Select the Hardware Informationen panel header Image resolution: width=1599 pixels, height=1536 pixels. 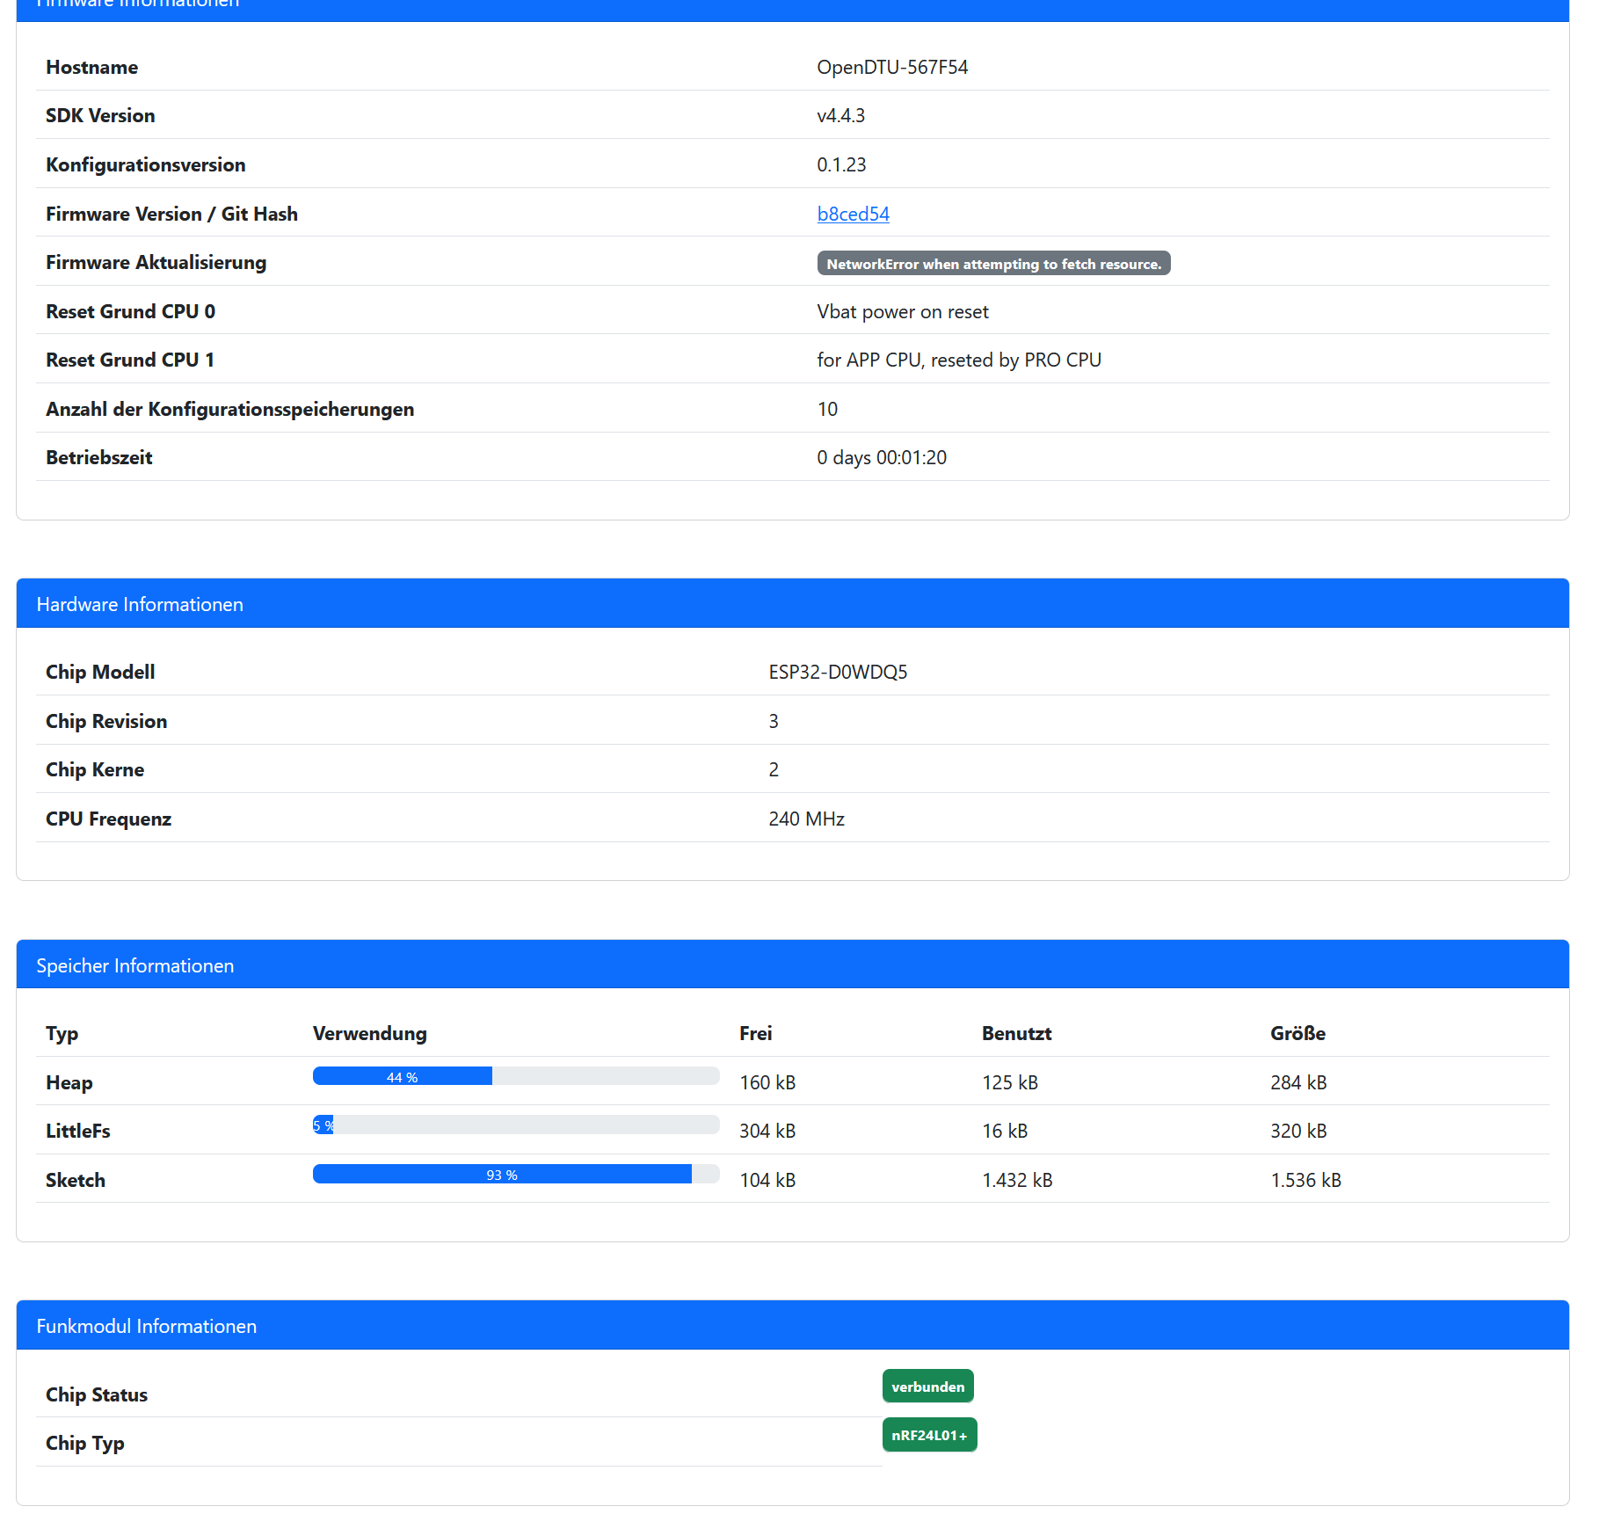click(x=139, y=604)
